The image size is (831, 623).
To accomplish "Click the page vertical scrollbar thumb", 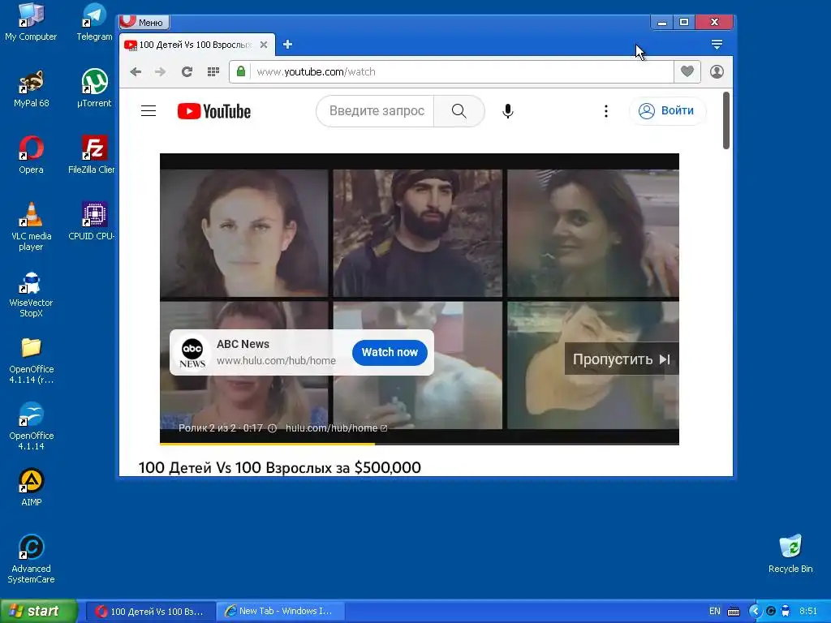I will pos(726,121).
